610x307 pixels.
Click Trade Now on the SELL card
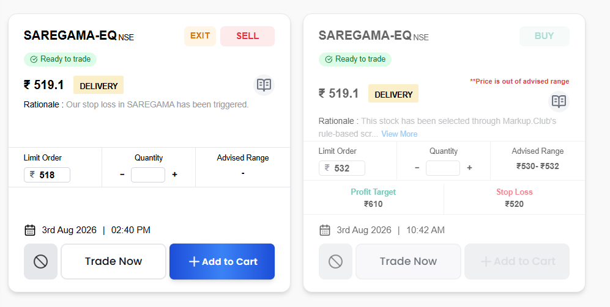coord(114,262)
